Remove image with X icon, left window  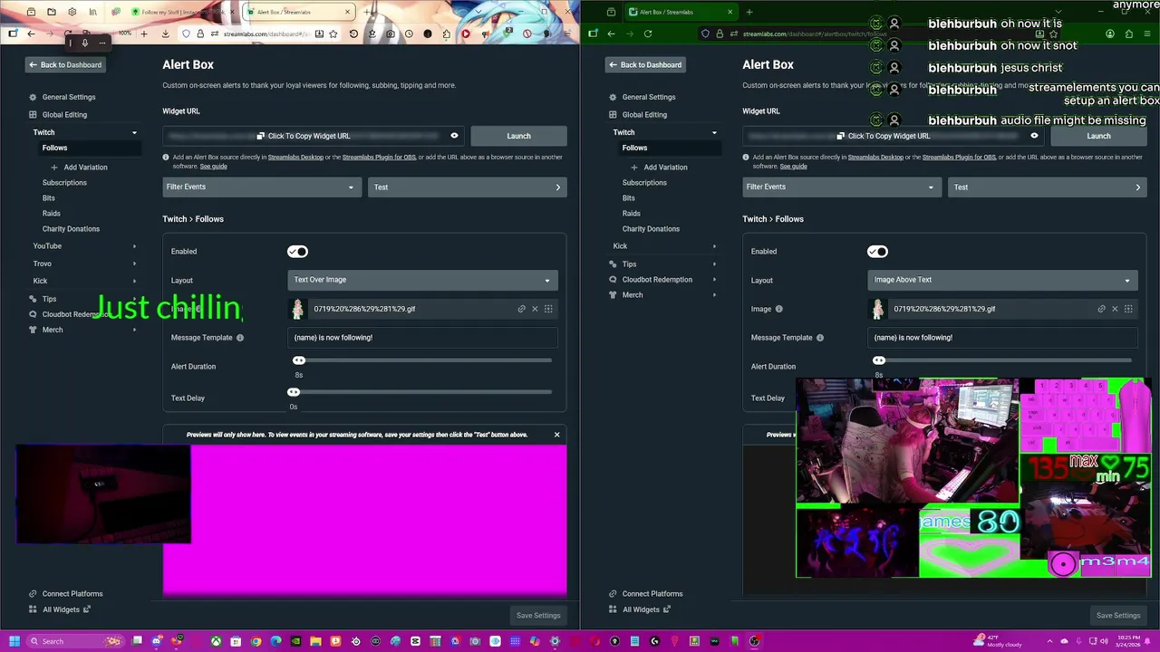tap(535, 309)
